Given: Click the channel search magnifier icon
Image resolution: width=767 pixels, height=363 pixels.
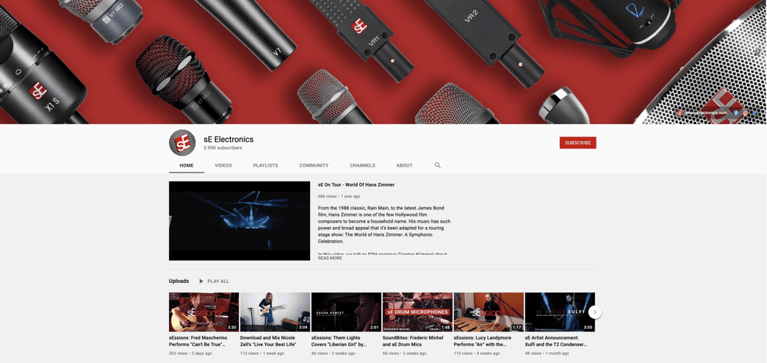Looking at the screenshot, I should (x=437, y=165).
